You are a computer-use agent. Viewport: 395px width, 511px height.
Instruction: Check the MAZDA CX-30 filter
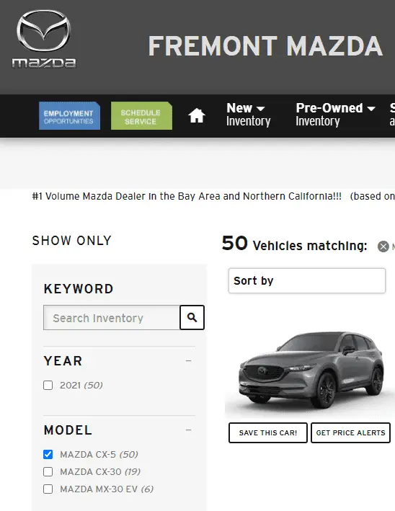click(48, 471)
